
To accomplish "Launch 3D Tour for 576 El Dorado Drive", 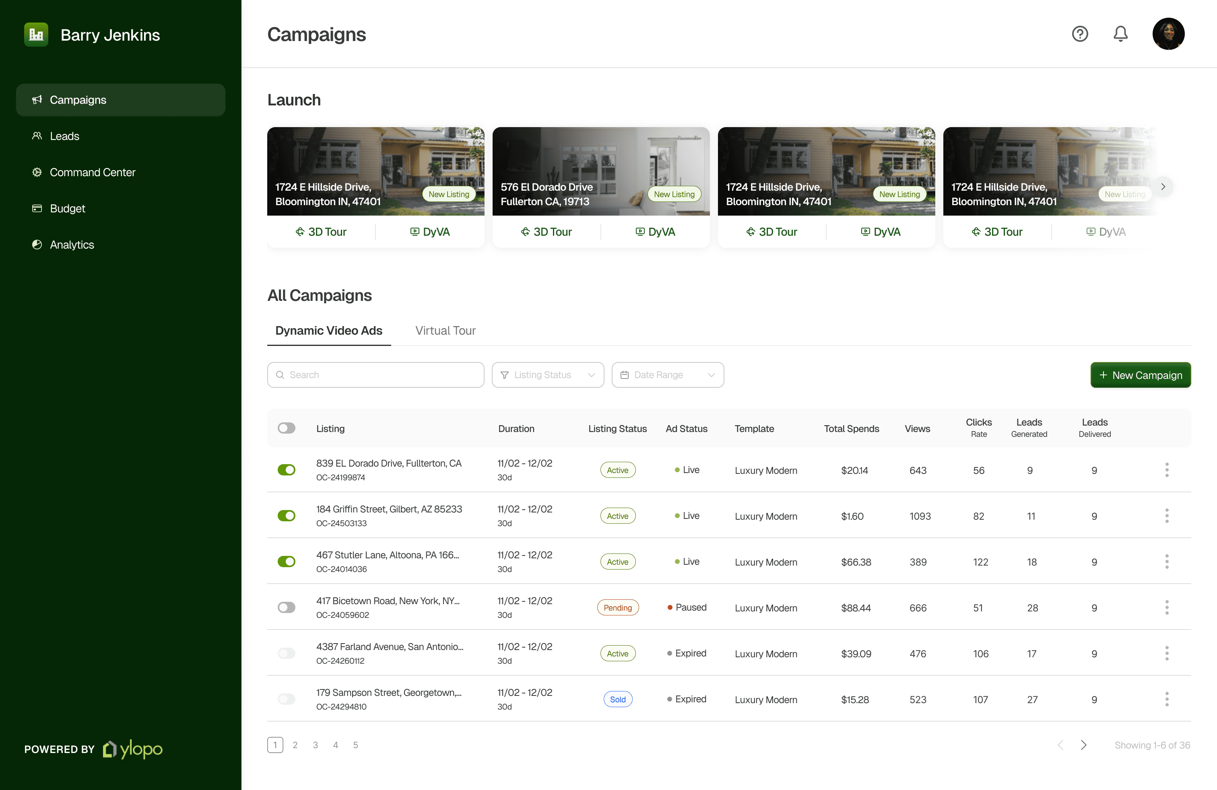I will point(546,232).
